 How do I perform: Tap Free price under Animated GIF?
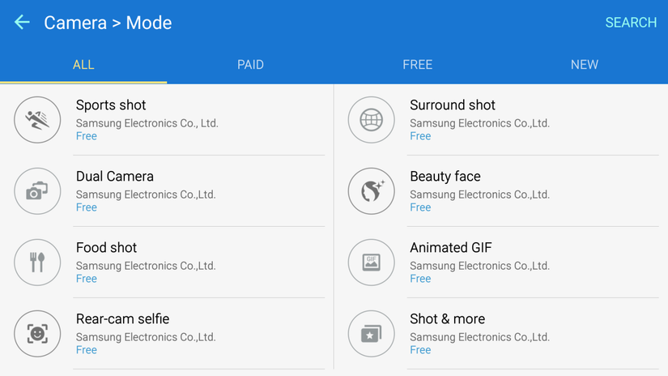click(x=420, y=279)
